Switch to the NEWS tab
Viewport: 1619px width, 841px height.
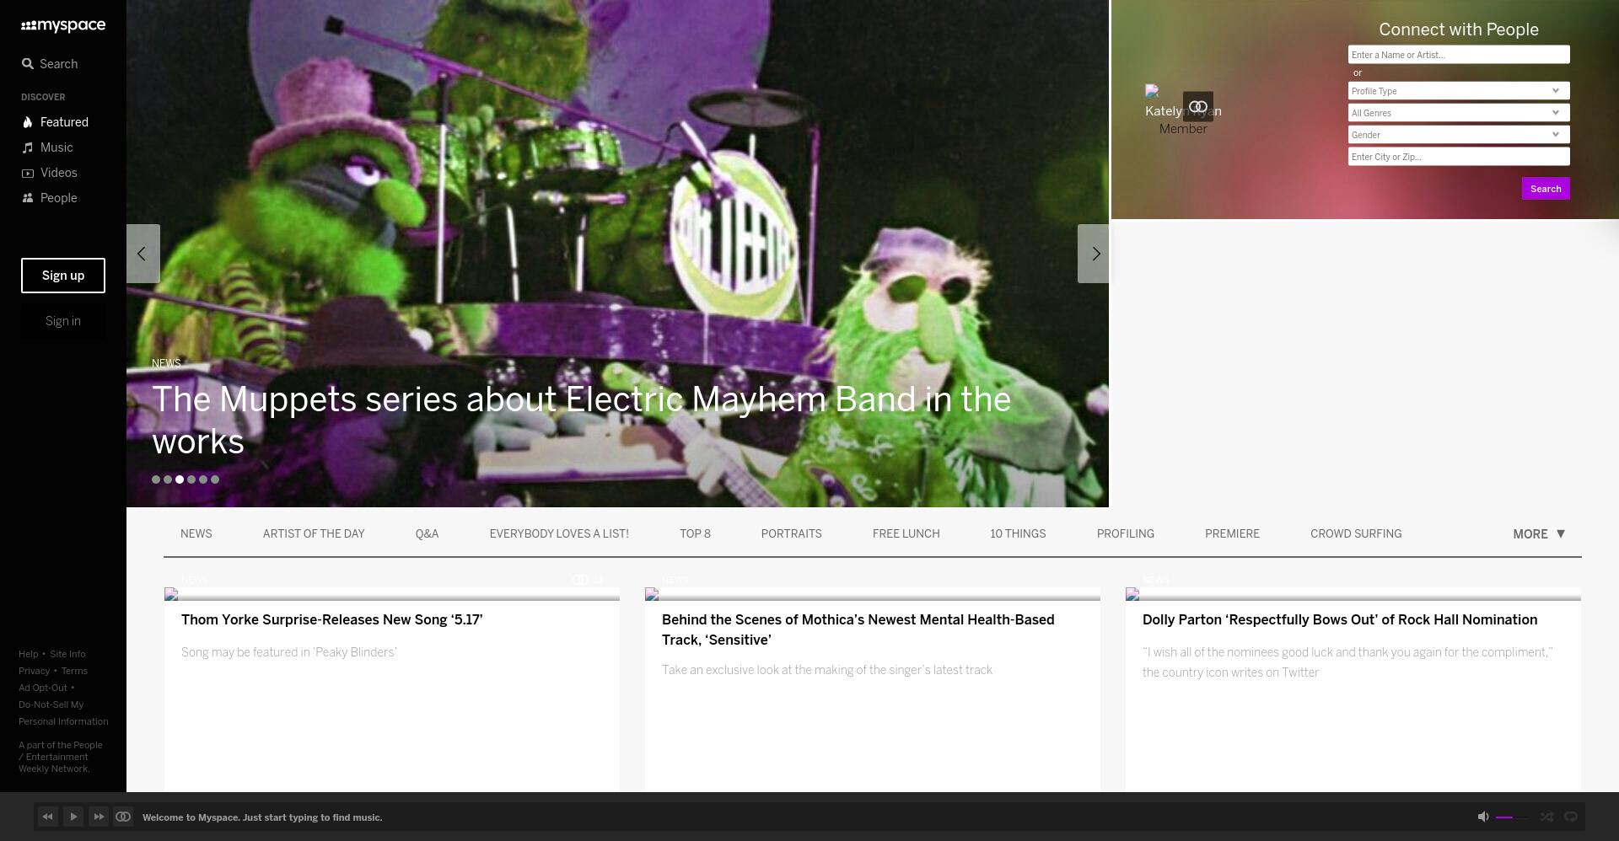coord(196,534)
